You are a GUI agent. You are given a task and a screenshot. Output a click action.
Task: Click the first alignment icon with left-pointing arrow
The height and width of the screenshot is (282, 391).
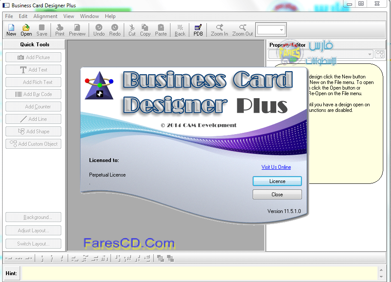[9, 258]
